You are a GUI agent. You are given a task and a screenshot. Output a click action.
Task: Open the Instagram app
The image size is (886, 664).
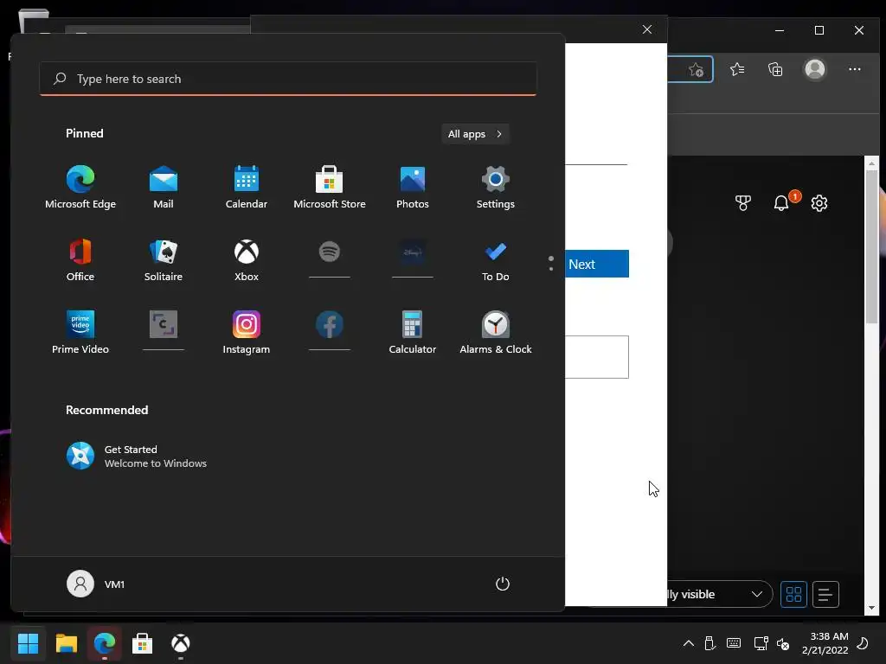(247, 333)
